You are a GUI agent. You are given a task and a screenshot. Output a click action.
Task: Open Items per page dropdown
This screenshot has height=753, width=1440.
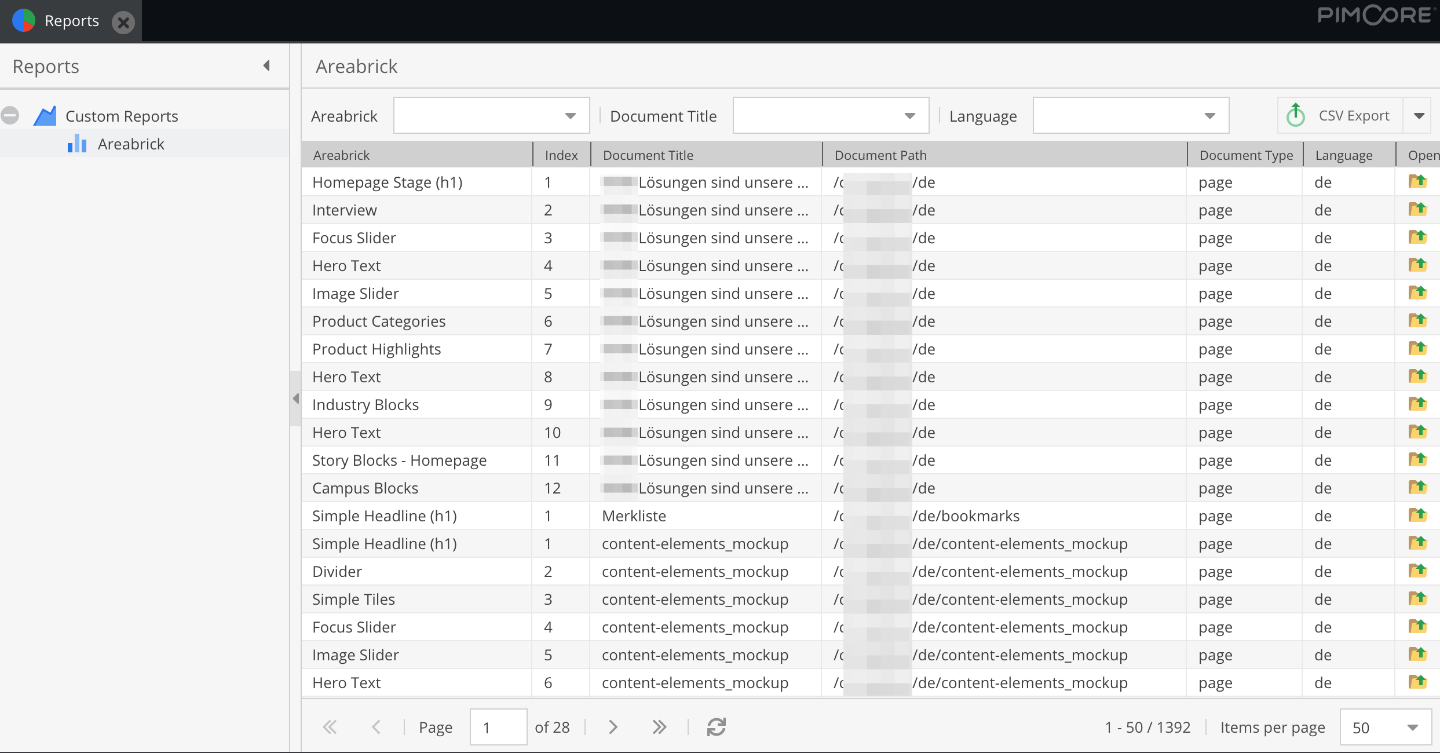1413,728
